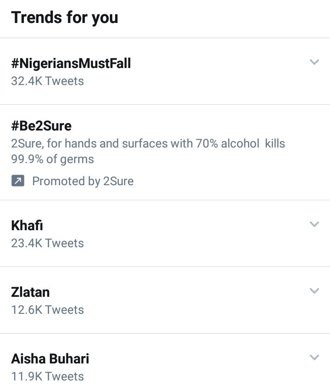Open the #NigeriansMustFall hashtag trend
Image resolution: width=330 pixels, height=391 pixels.
(71, 63)
